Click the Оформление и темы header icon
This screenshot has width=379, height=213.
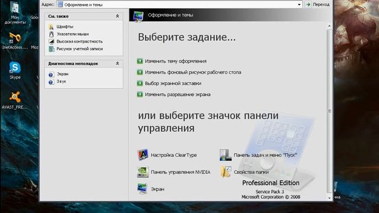[x=139, y=16]
